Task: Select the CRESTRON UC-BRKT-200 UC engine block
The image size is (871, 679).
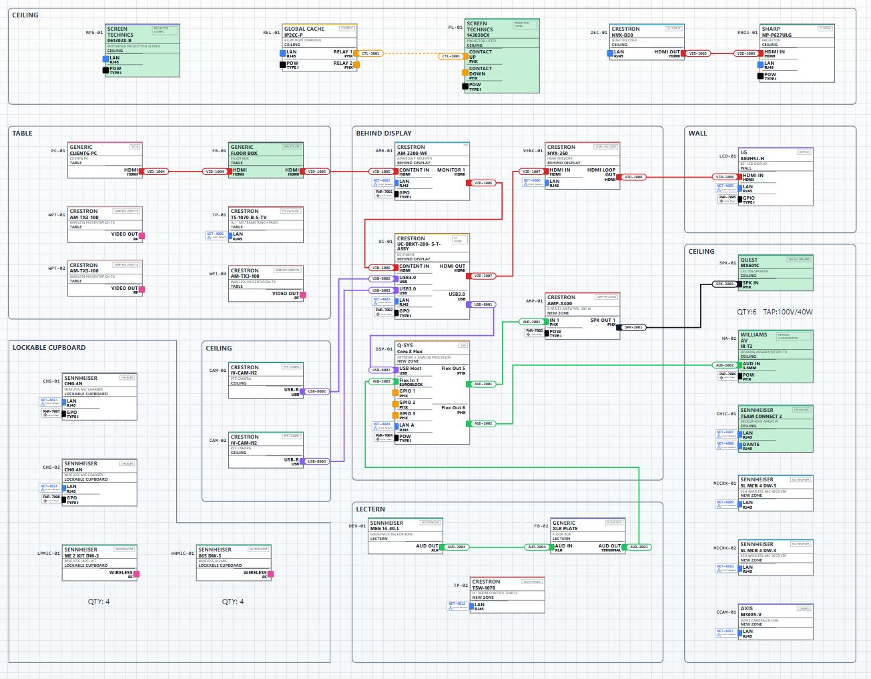Action: [x=432, y=276]
